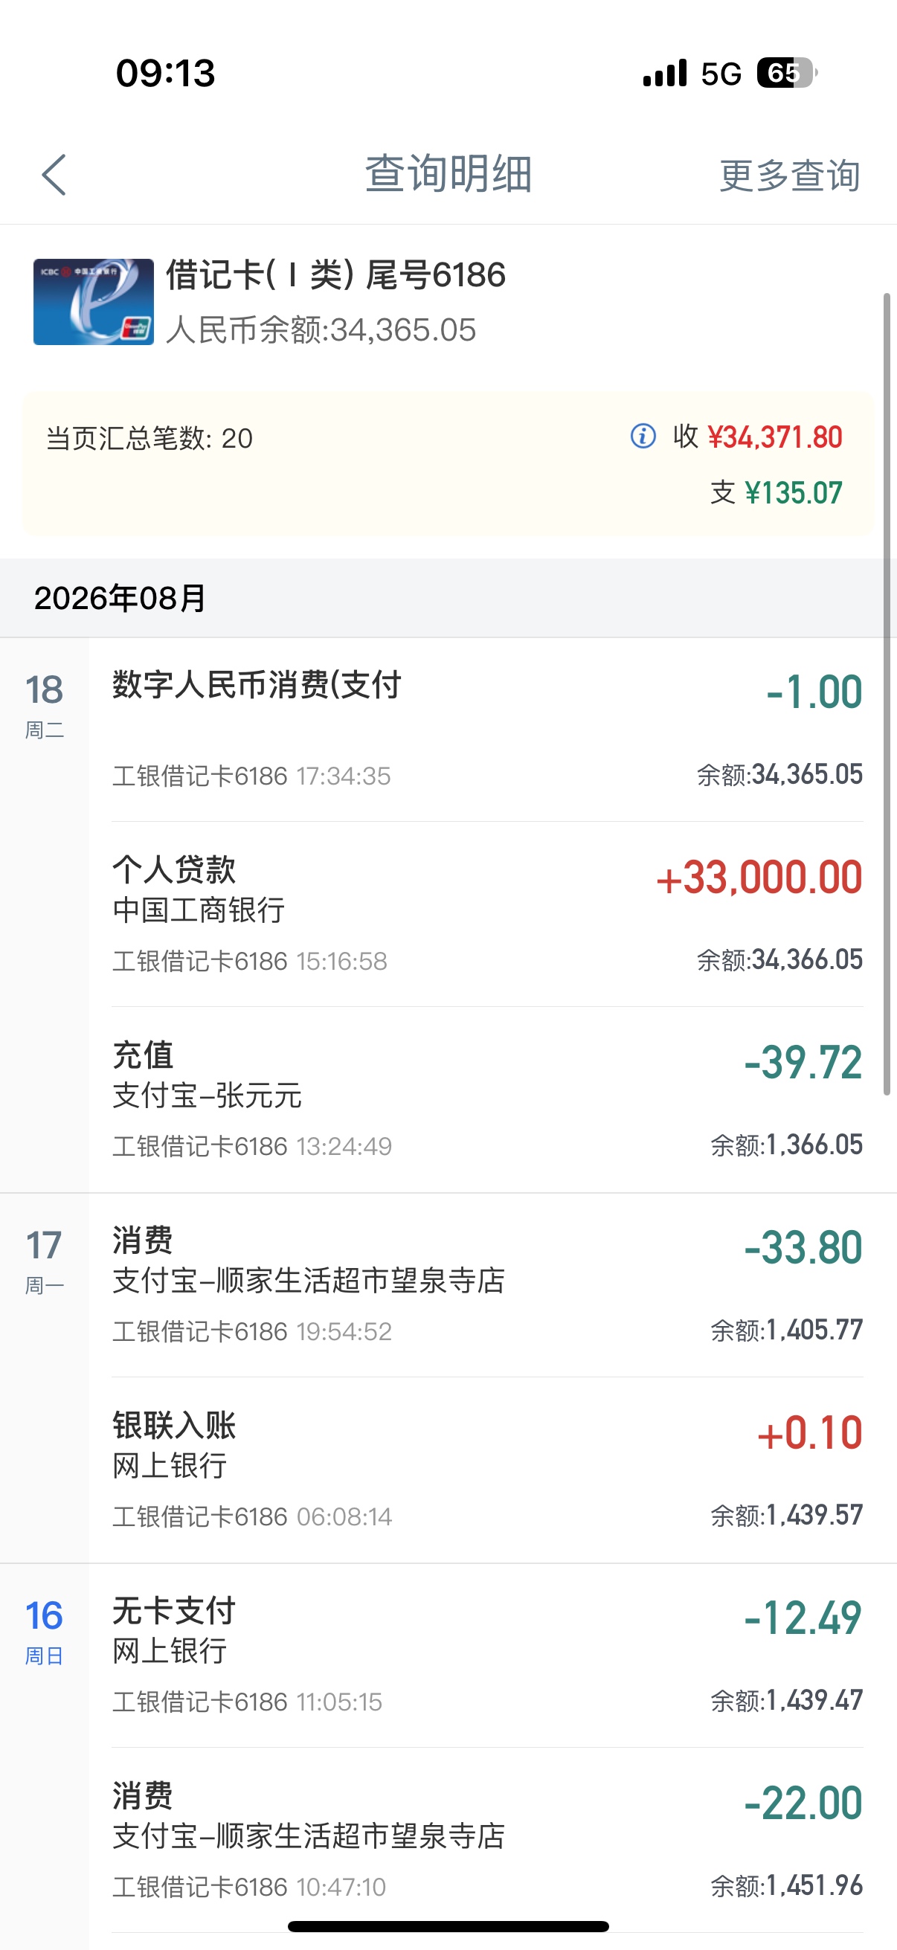Viewport: 897px width, 1950px height.
Task: Tap the income total ¥34,371.80
Action: 774,437
